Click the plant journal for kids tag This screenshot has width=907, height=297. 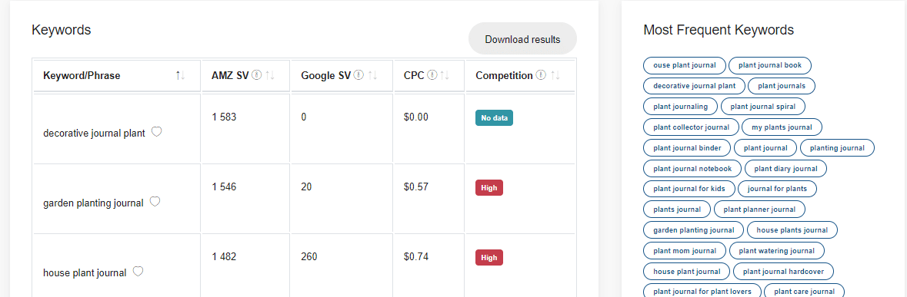point(689,189)
